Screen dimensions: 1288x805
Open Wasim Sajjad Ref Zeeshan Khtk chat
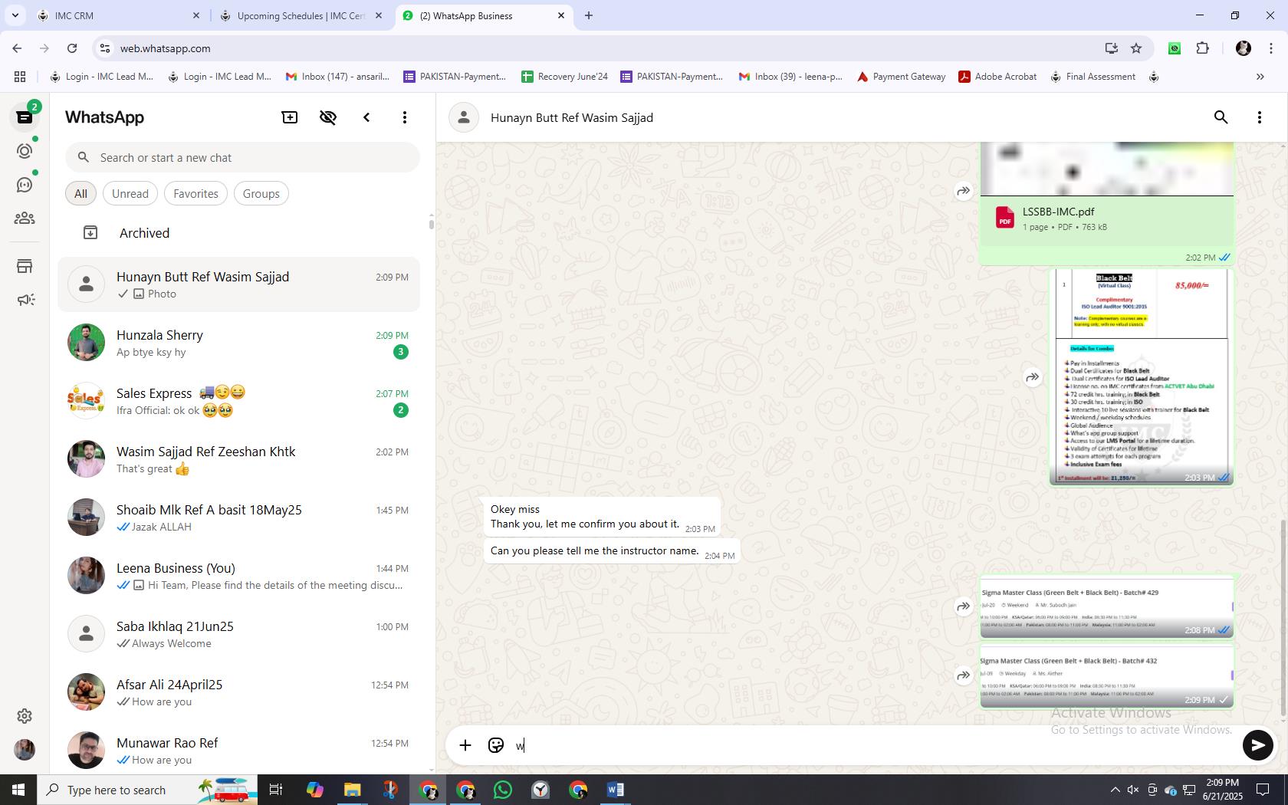click(238, 459)
